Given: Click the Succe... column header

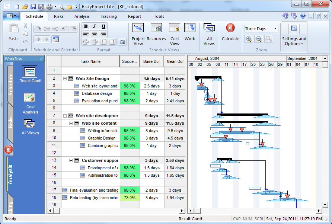Looking at the screenshot, I should tap(130, 61).
